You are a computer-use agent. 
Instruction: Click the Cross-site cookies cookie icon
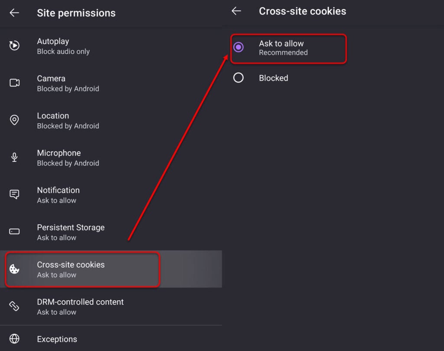tap(14, 269)
